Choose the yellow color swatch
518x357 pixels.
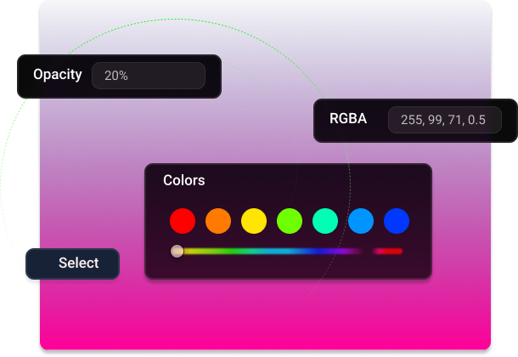[254, 221]
